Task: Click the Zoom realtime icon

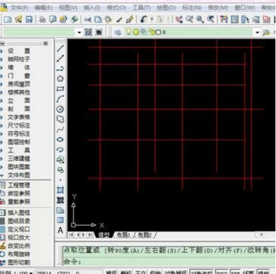Action: coord(189,19)
